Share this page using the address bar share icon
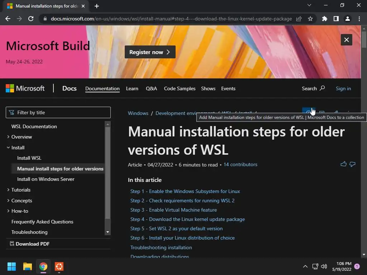 (299, 19)
